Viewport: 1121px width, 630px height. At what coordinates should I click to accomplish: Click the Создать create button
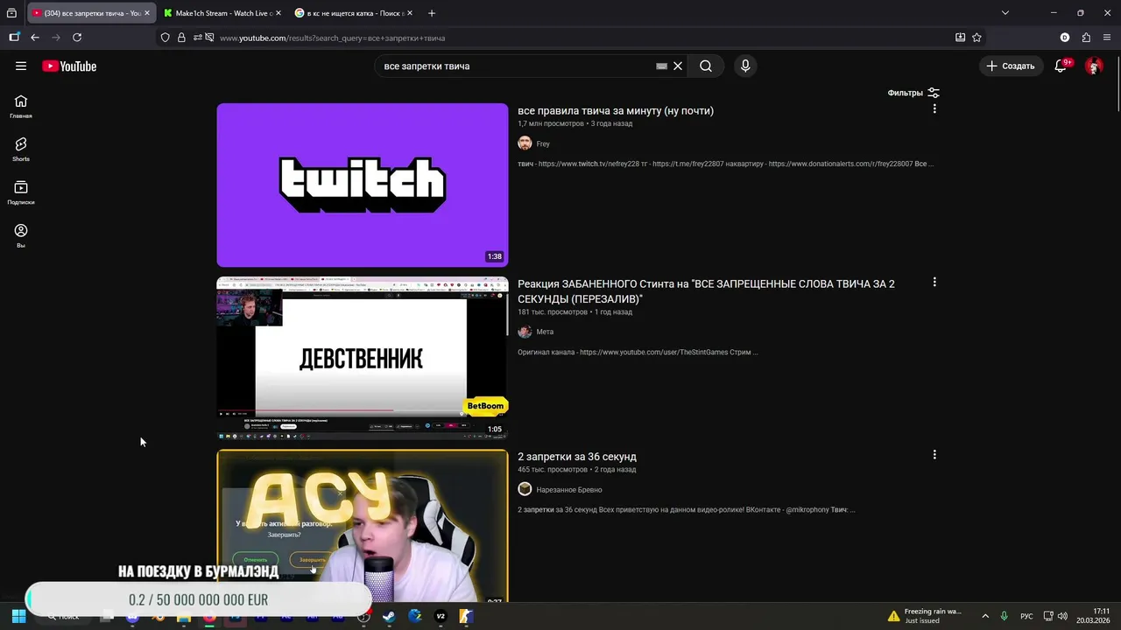1010,66
